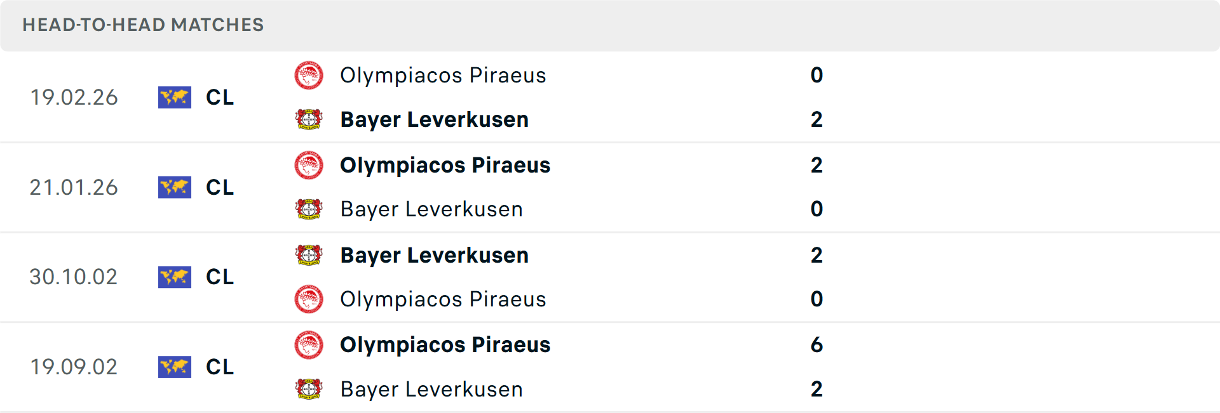Viewport: 1220px width, 413px height.
Task: Select the 19.02.26 match date
Action: (x=74, y=98)
